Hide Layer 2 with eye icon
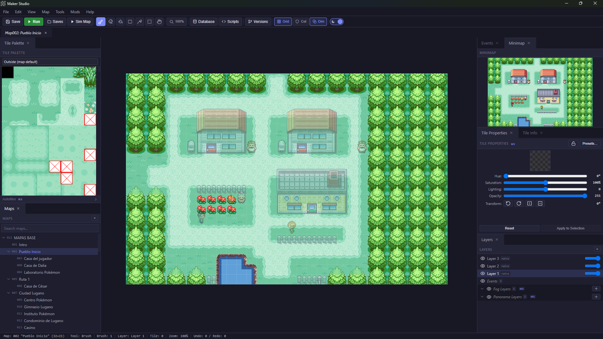 click(x=483, y=266)
